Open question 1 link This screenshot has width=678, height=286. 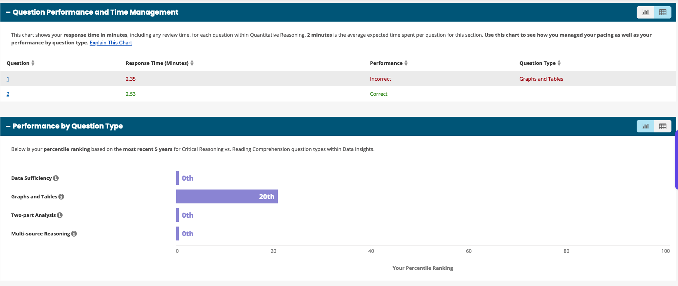click(8, 79)
